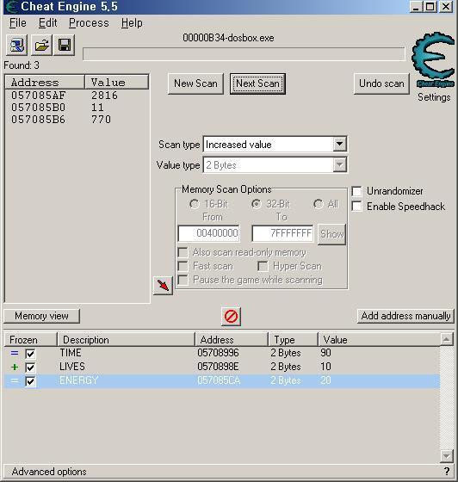Open the File menu
Image resolution: width=458 pixels, height=482 pixels.
click(x=18, y=22)
